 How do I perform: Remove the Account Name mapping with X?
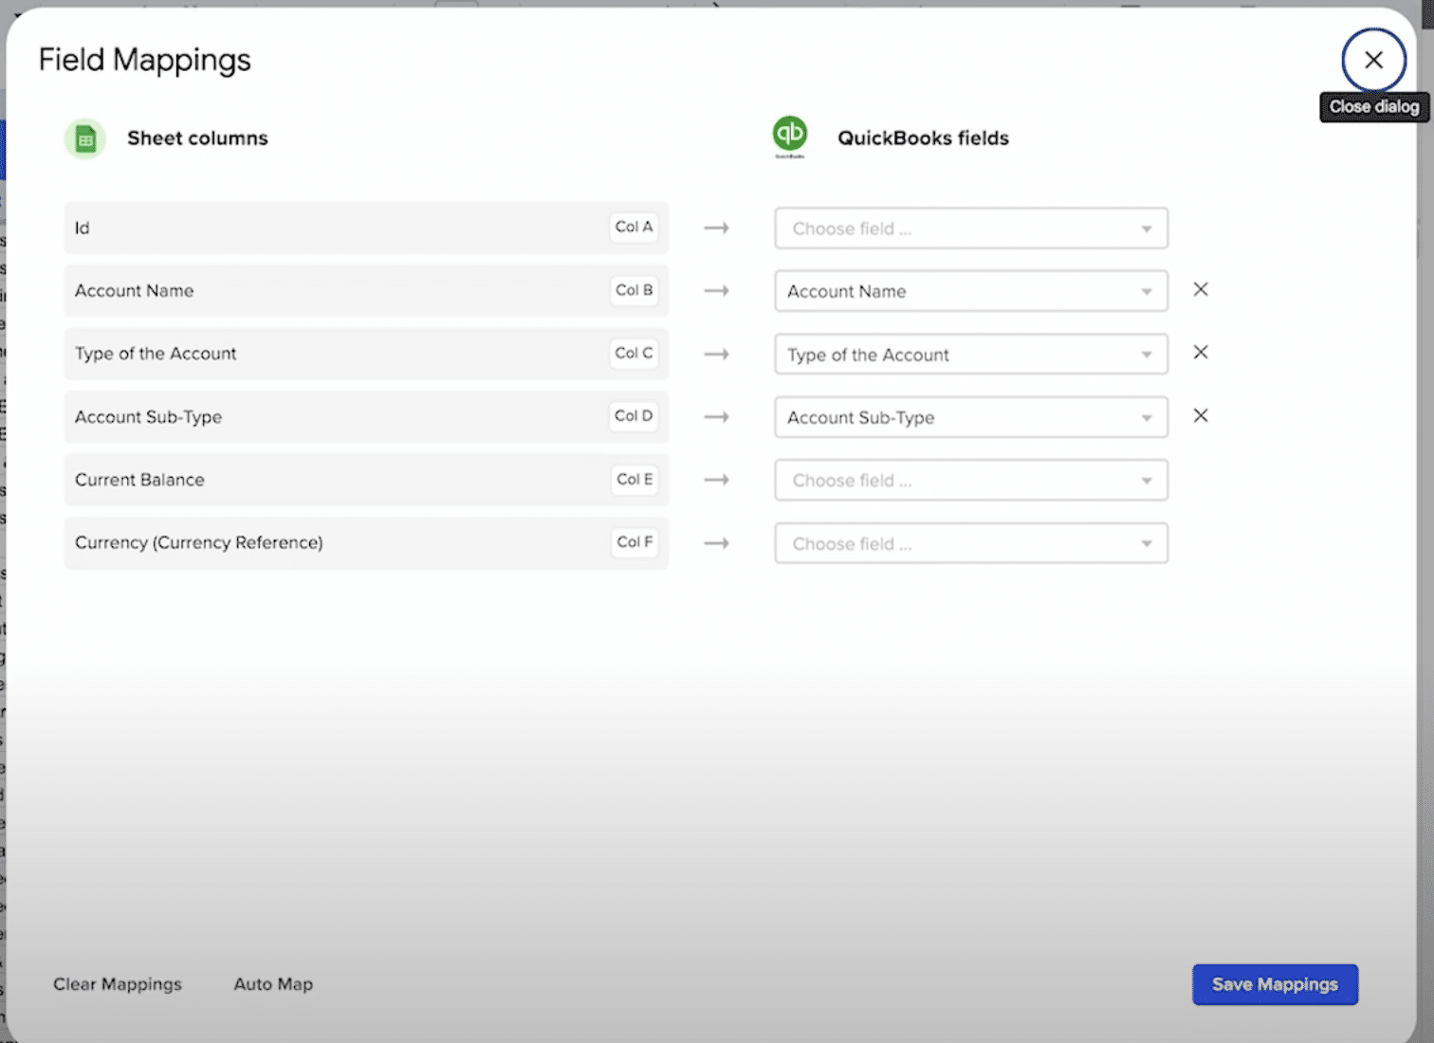1200,290
